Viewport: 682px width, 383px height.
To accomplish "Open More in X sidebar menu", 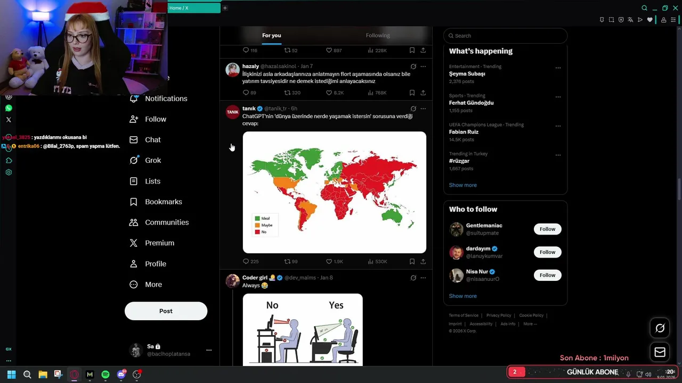I will point(145,285).
